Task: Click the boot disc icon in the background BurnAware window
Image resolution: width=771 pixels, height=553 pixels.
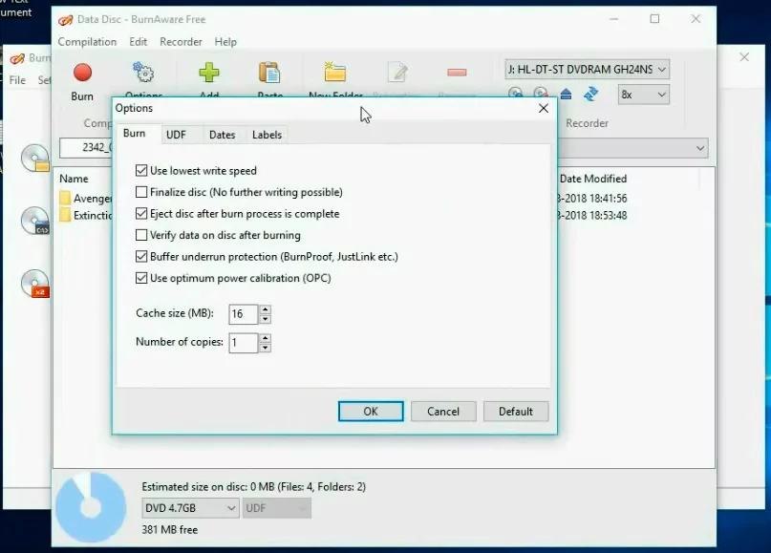Action: click(x=35, y=221)
